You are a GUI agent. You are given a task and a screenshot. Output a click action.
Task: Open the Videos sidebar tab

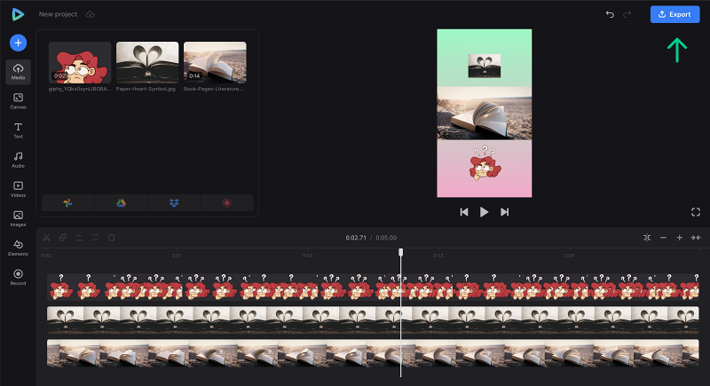click(18, 189)
